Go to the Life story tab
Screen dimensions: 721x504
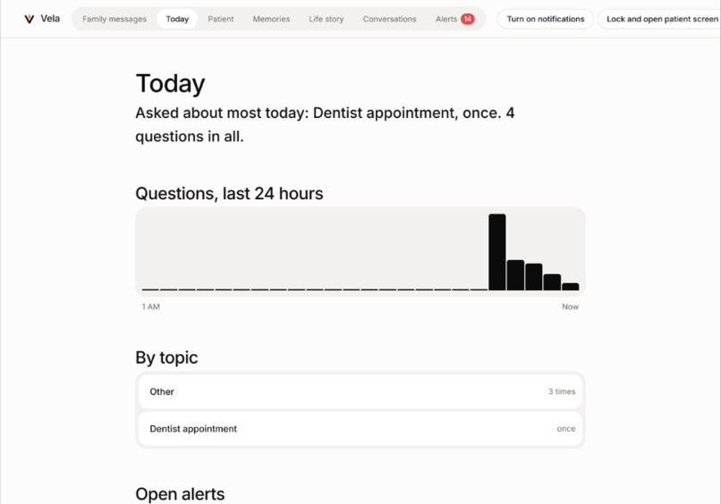(326, 19)
